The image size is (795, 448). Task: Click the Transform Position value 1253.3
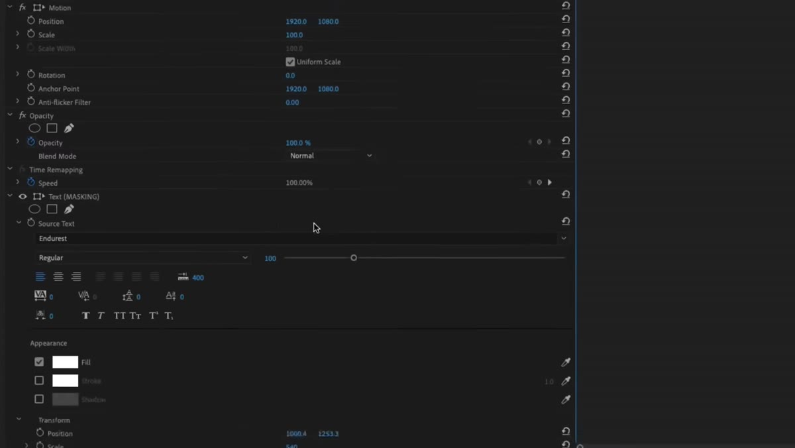328,434
